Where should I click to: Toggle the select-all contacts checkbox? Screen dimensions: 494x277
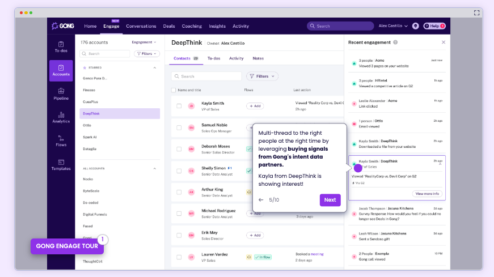pos(174,90)
